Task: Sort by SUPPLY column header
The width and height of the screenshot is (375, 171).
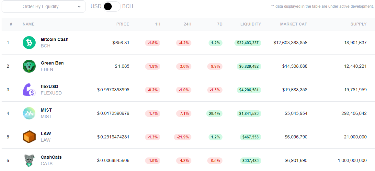Action: click(x=358, y=24)
